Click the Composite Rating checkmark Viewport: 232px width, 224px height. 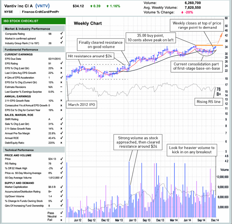pos(62,33)
